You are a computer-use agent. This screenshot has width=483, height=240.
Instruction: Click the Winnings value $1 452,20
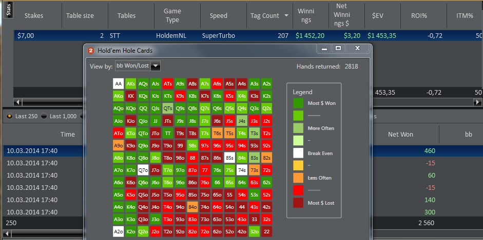pos(310,36)
